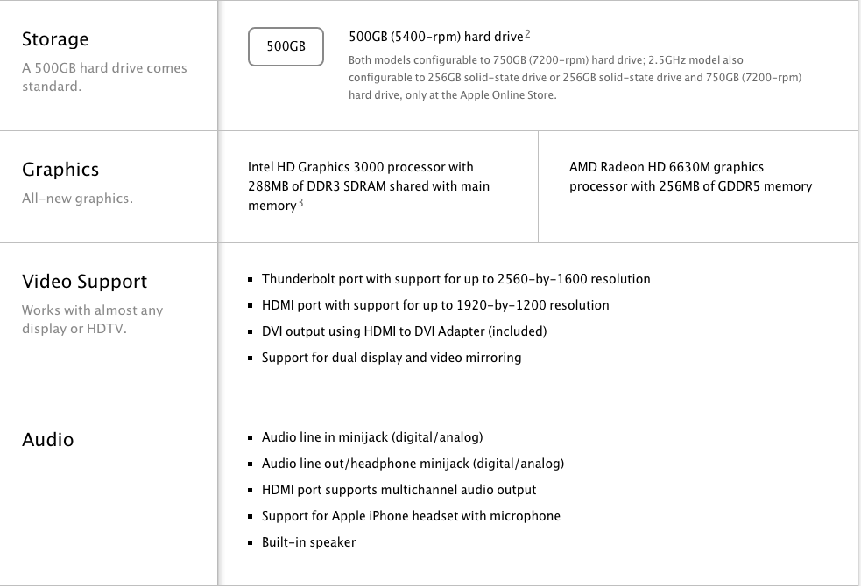Click the AMD Radeon HD 6630M description
Screen dimensions: 861x586
click(690, 177)
